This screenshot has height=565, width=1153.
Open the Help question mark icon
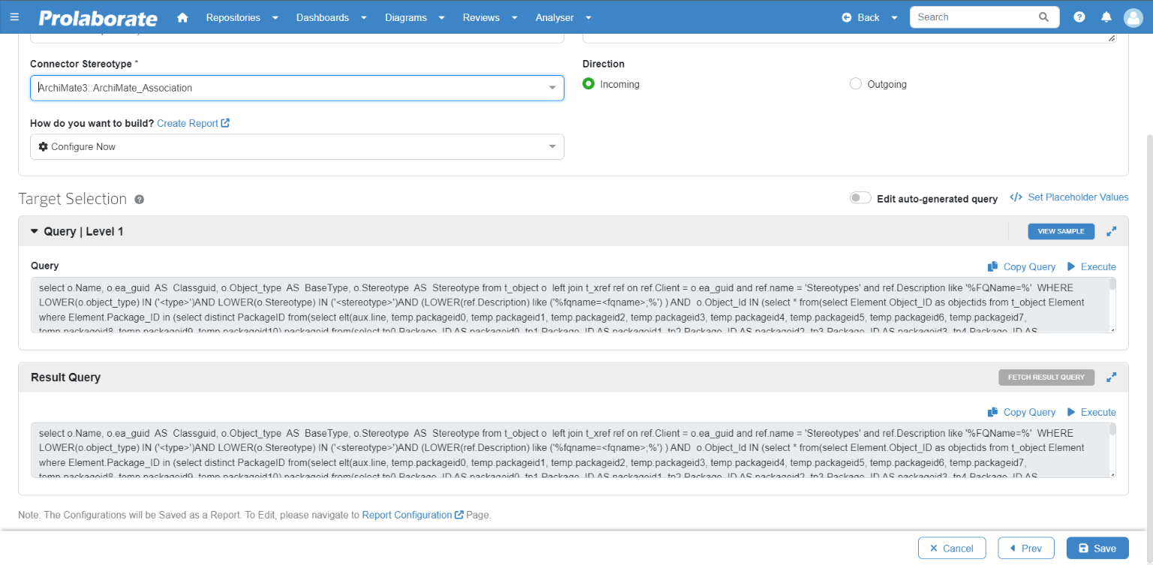pos(1079,17)
